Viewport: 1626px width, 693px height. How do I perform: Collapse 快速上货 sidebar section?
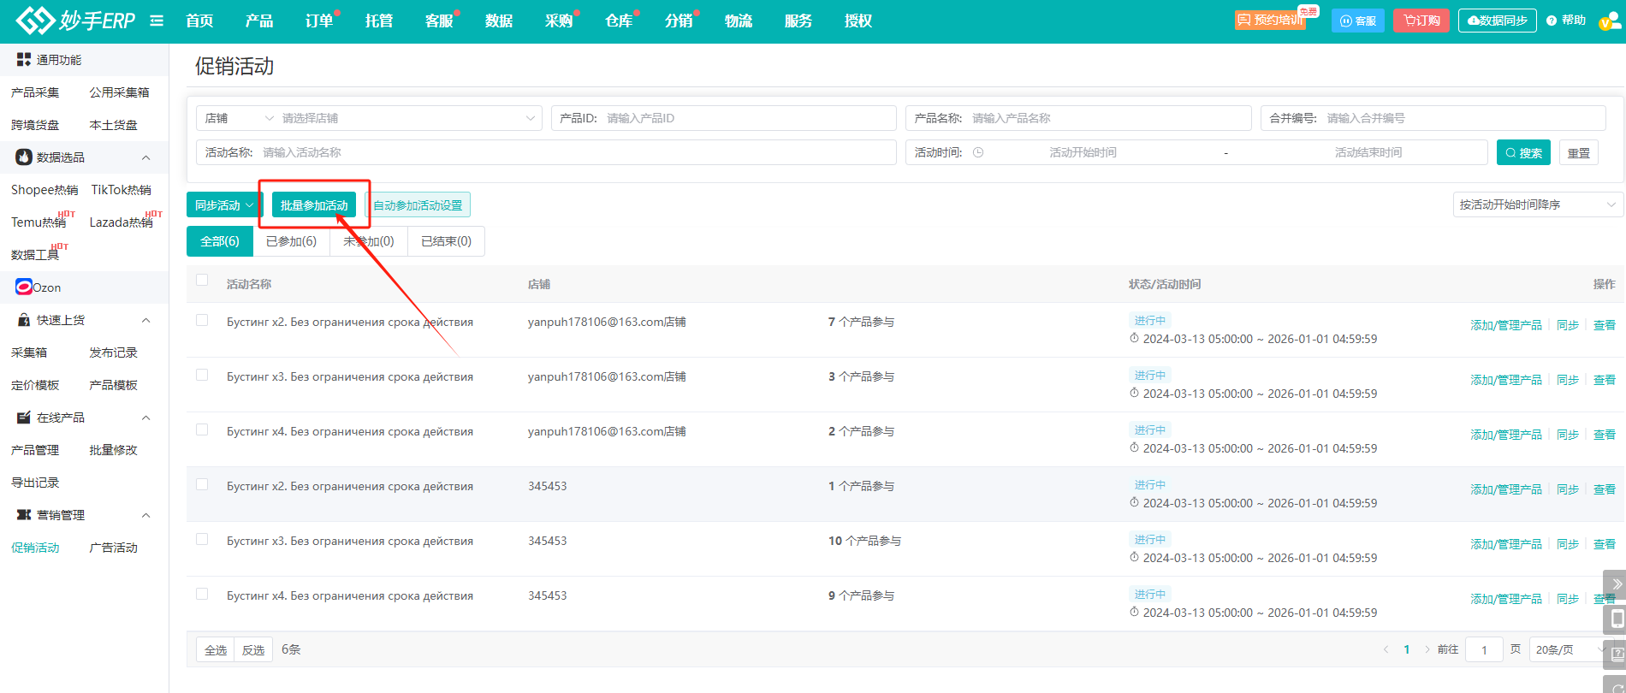click(146, 320)
